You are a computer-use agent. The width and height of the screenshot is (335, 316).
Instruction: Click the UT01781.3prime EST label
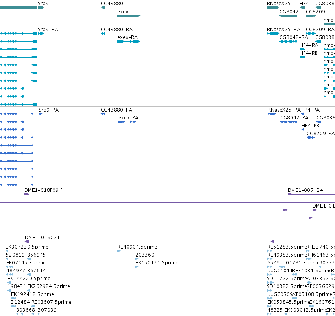300,262
